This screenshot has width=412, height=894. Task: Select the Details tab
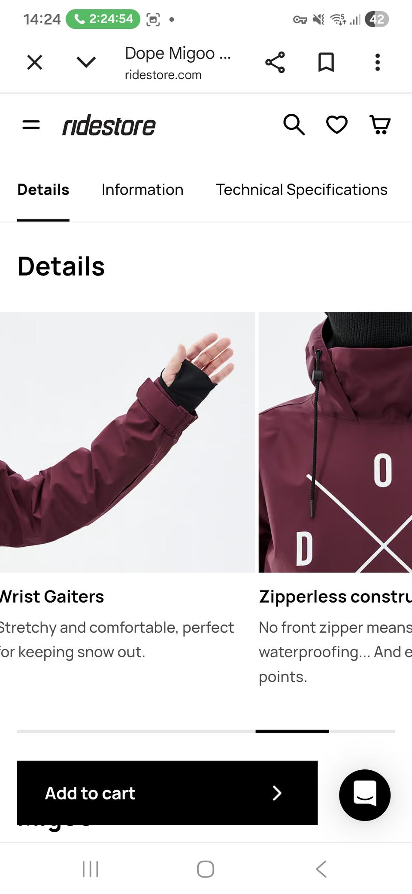pos(43,190)
